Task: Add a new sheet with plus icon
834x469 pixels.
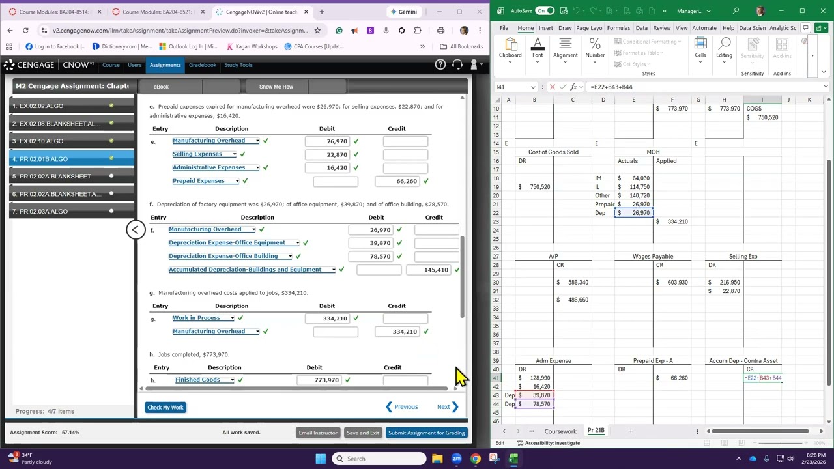Action: click(x=630, y=431)
